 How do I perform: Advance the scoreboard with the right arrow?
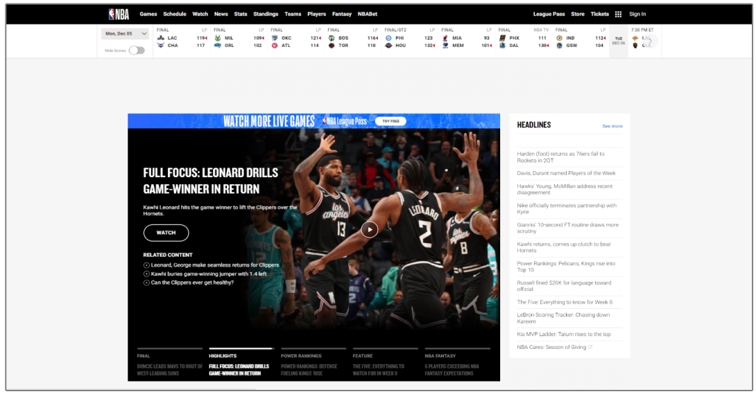point(649,41)
